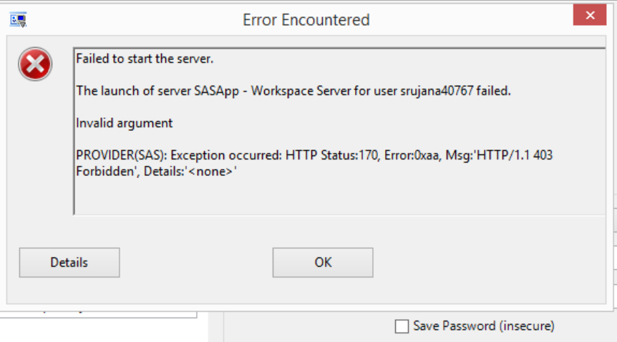The width and height of the screenshot is (617, 342).
Task: Click the Save Password (insecure) label text
Action: (483, 326)
